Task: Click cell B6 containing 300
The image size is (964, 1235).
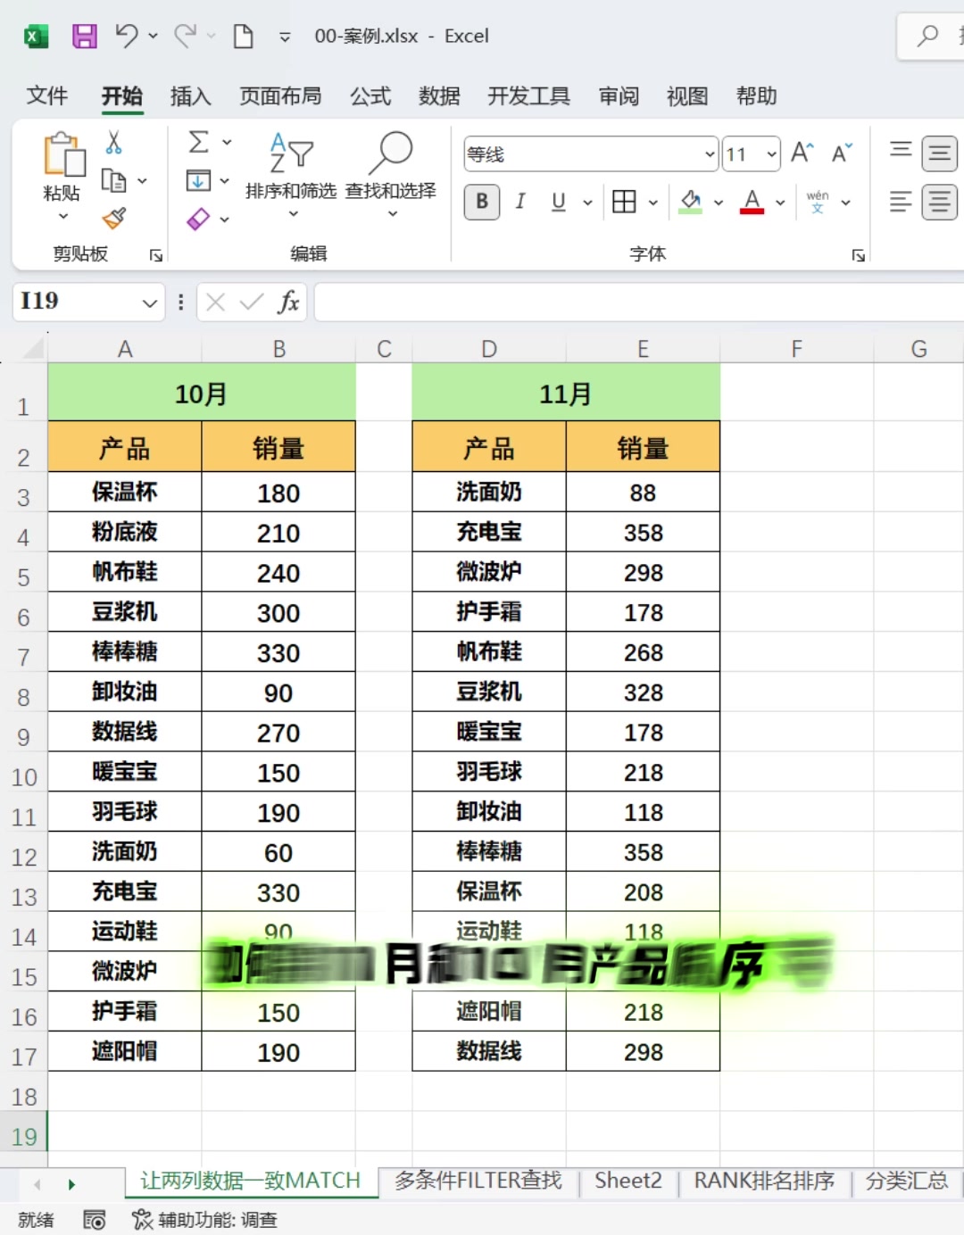Action: [278, 612]
